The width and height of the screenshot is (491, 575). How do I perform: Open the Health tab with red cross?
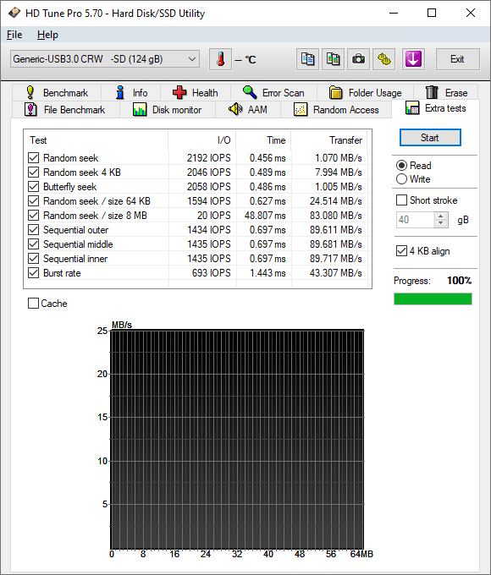pos(196,93)
